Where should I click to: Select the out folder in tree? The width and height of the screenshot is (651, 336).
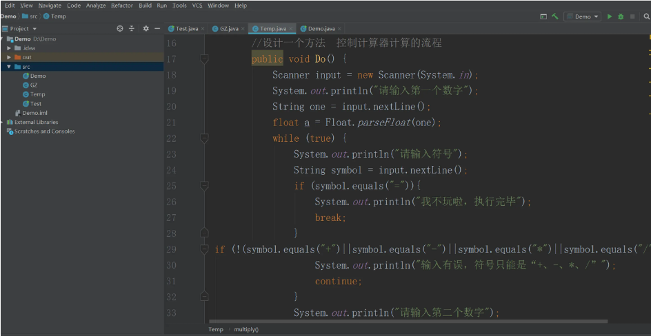[82, 57]
